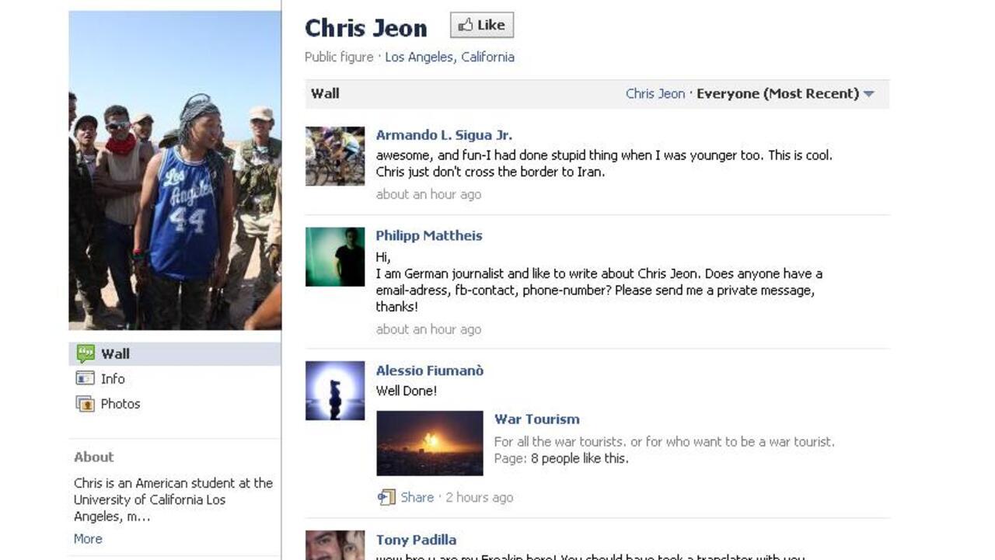Click the thumbs-up Like button
The image size is (995, 560).
[482, 25]
